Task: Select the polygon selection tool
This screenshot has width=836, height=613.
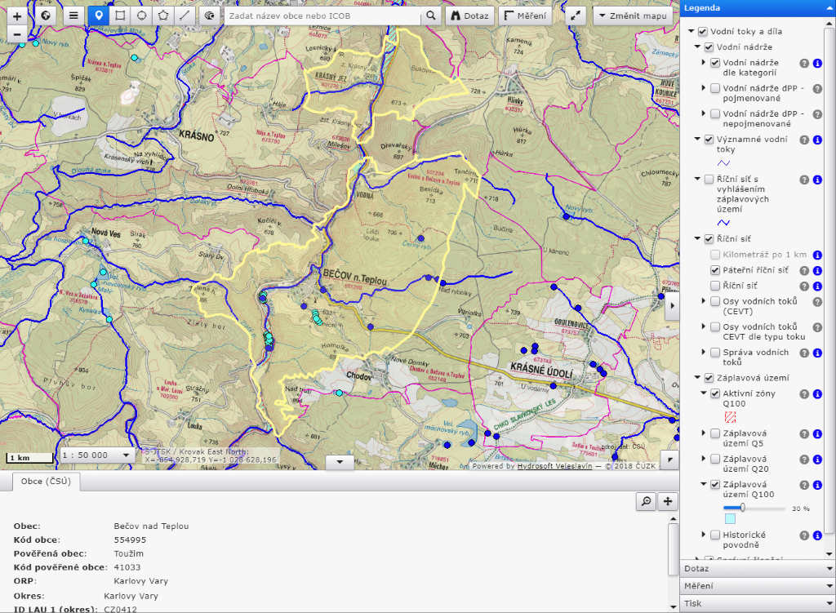Action: (x=163, y=16)
